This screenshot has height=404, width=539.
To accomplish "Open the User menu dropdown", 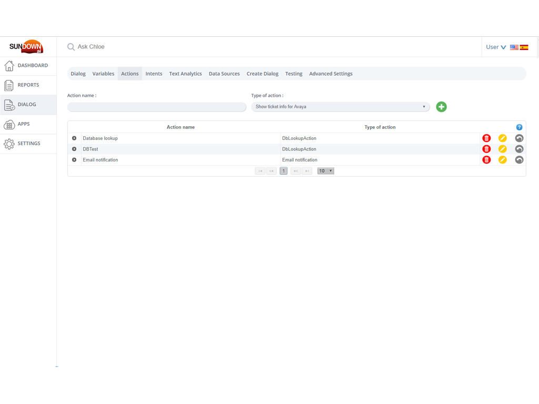I will 495,47.
